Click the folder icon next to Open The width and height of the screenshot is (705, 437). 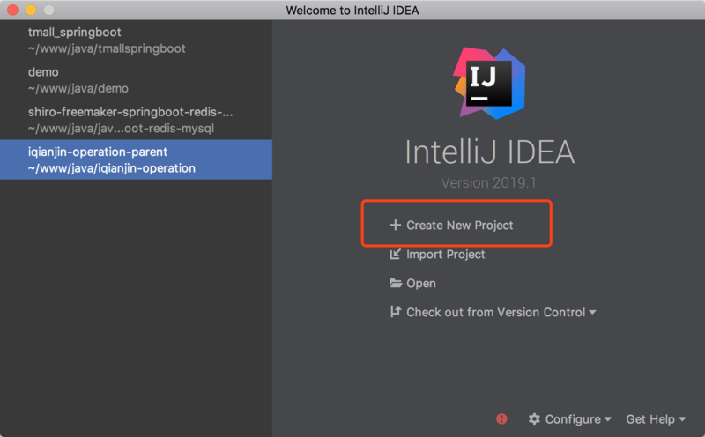[x=396, y=284]
